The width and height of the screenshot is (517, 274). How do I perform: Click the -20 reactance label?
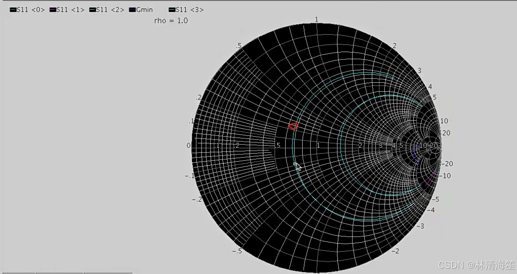tap(447, 164)
